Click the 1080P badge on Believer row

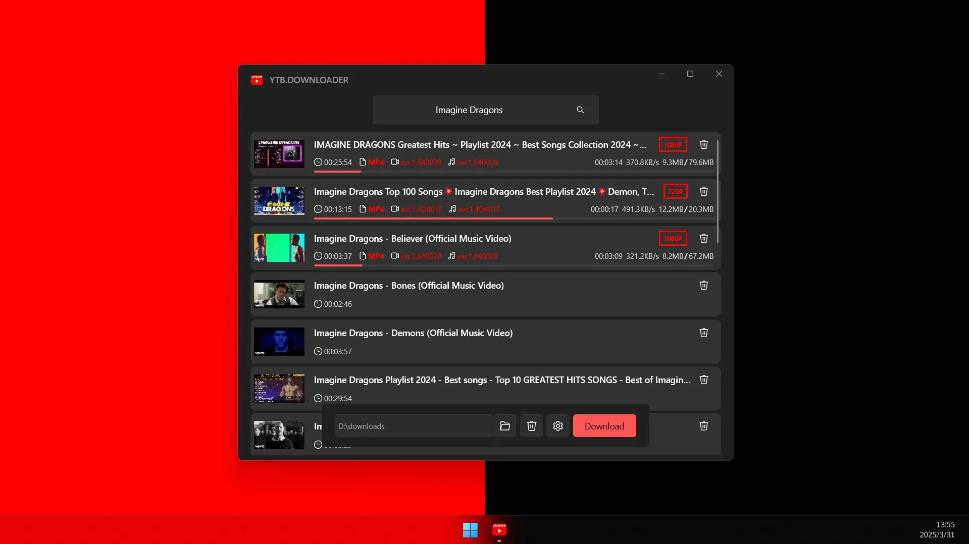point(673,239)
